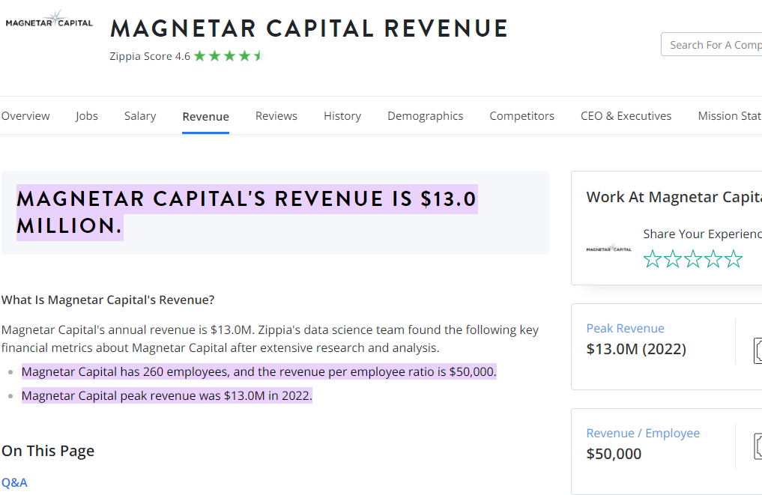Click the Revenue / Employee label
The height and width of the screenshot is (495, 762).
tap(642, 434)
